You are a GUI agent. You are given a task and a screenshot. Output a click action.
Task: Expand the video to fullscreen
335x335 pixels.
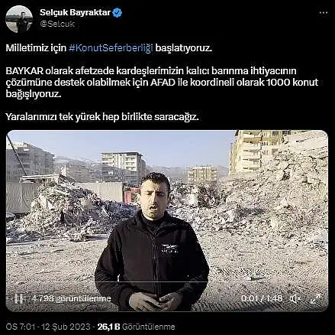(x=315, y=298)
